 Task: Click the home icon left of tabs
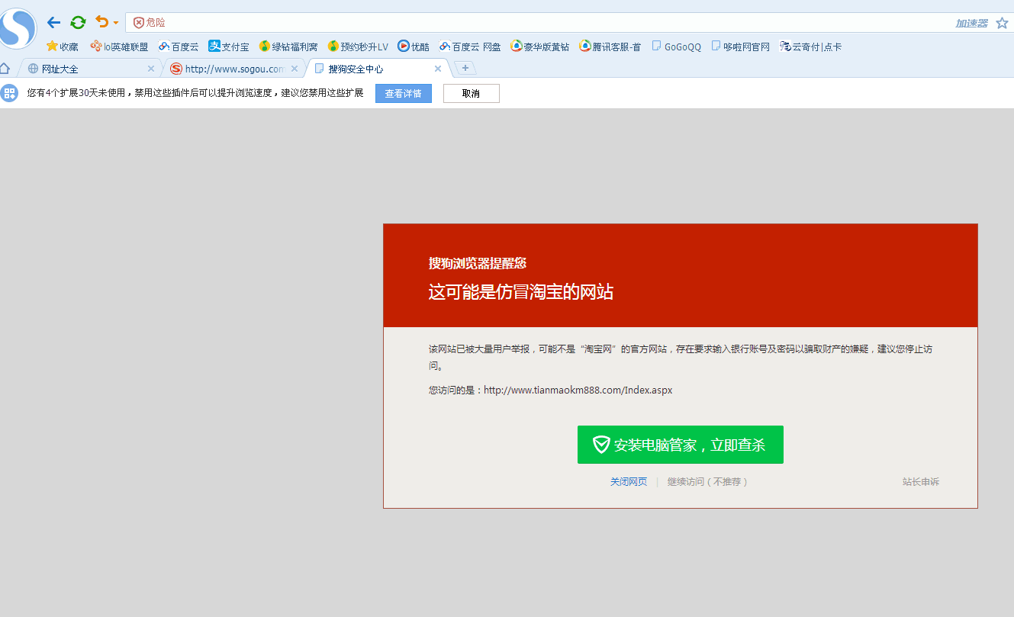click(6, 68)
